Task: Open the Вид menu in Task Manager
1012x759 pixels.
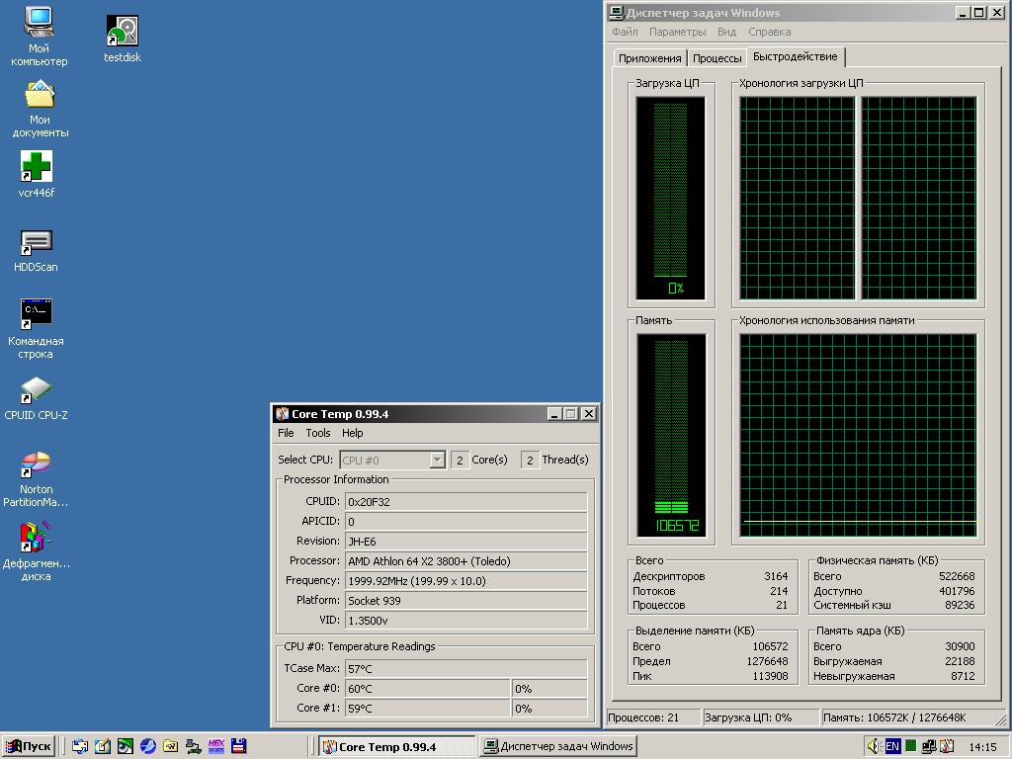Action: 726,32
